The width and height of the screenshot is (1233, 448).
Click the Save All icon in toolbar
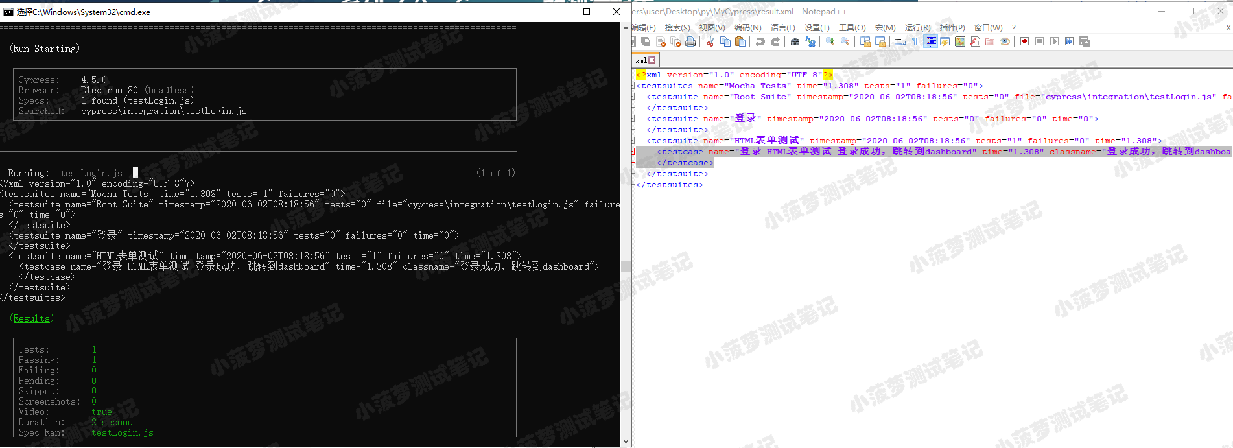point(646,41)
